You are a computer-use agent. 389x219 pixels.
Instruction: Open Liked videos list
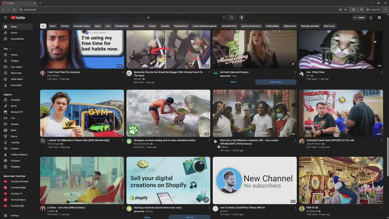17,79
